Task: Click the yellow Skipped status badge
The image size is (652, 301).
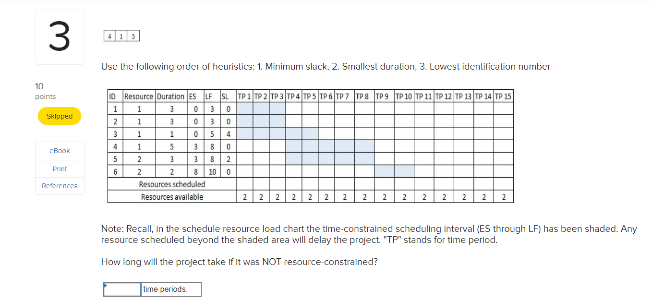Action: (60, 116)
